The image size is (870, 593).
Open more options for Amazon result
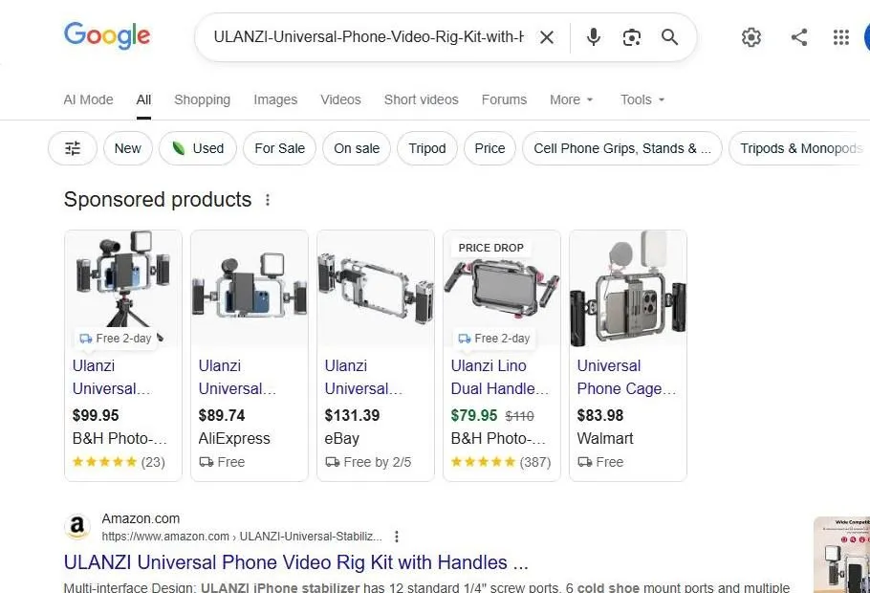(396, 537)
